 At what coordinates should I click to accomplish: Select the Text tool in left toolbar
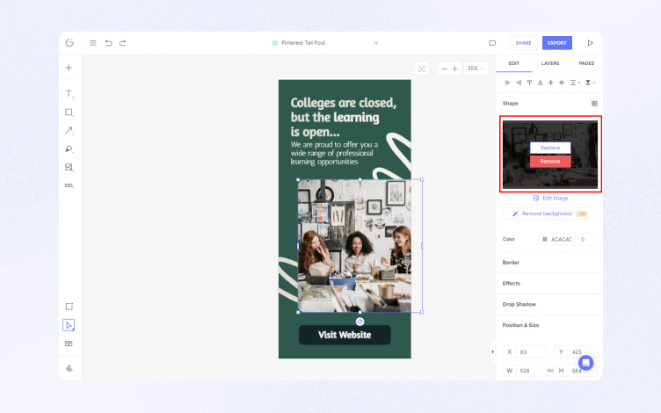tap(69, 94)
